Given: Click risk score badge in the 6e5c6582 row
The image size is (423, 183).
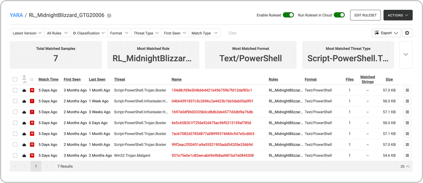Looking at the screenshot, I should [x=32, y=123].
